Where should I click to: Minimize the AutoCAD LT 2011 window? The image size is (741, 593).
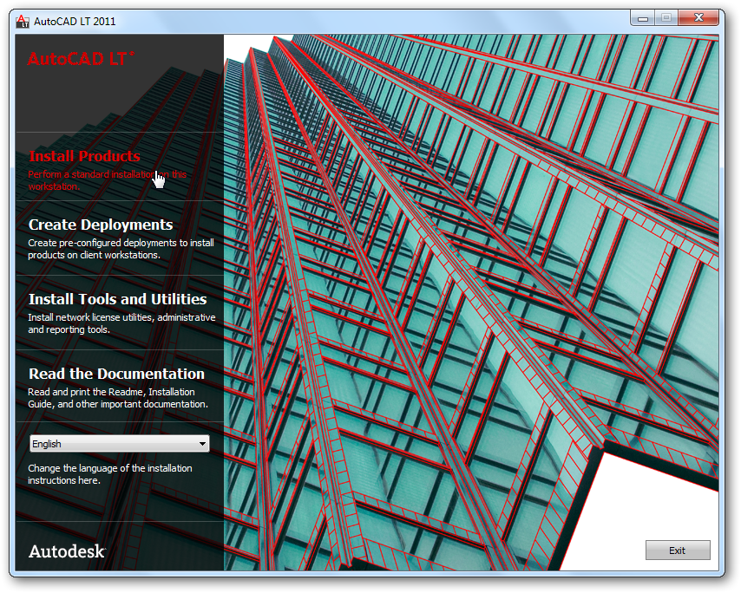[642, 18]
